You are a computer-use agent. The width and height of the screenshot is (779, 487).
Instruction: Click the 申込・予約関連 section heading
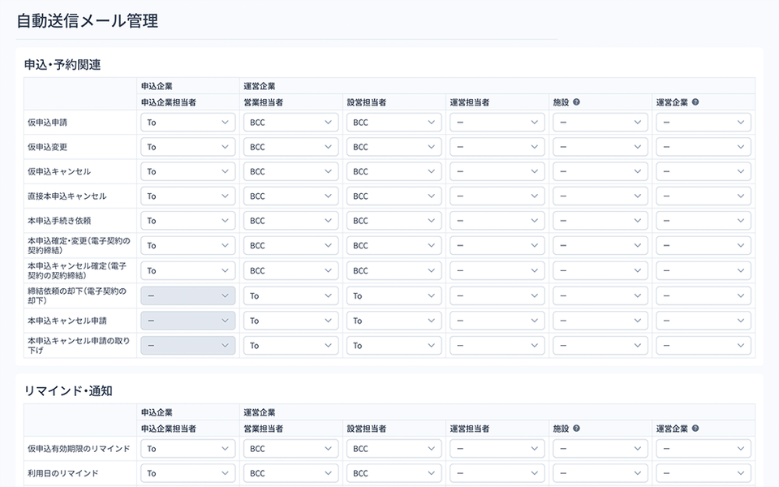tap(62, 65)
